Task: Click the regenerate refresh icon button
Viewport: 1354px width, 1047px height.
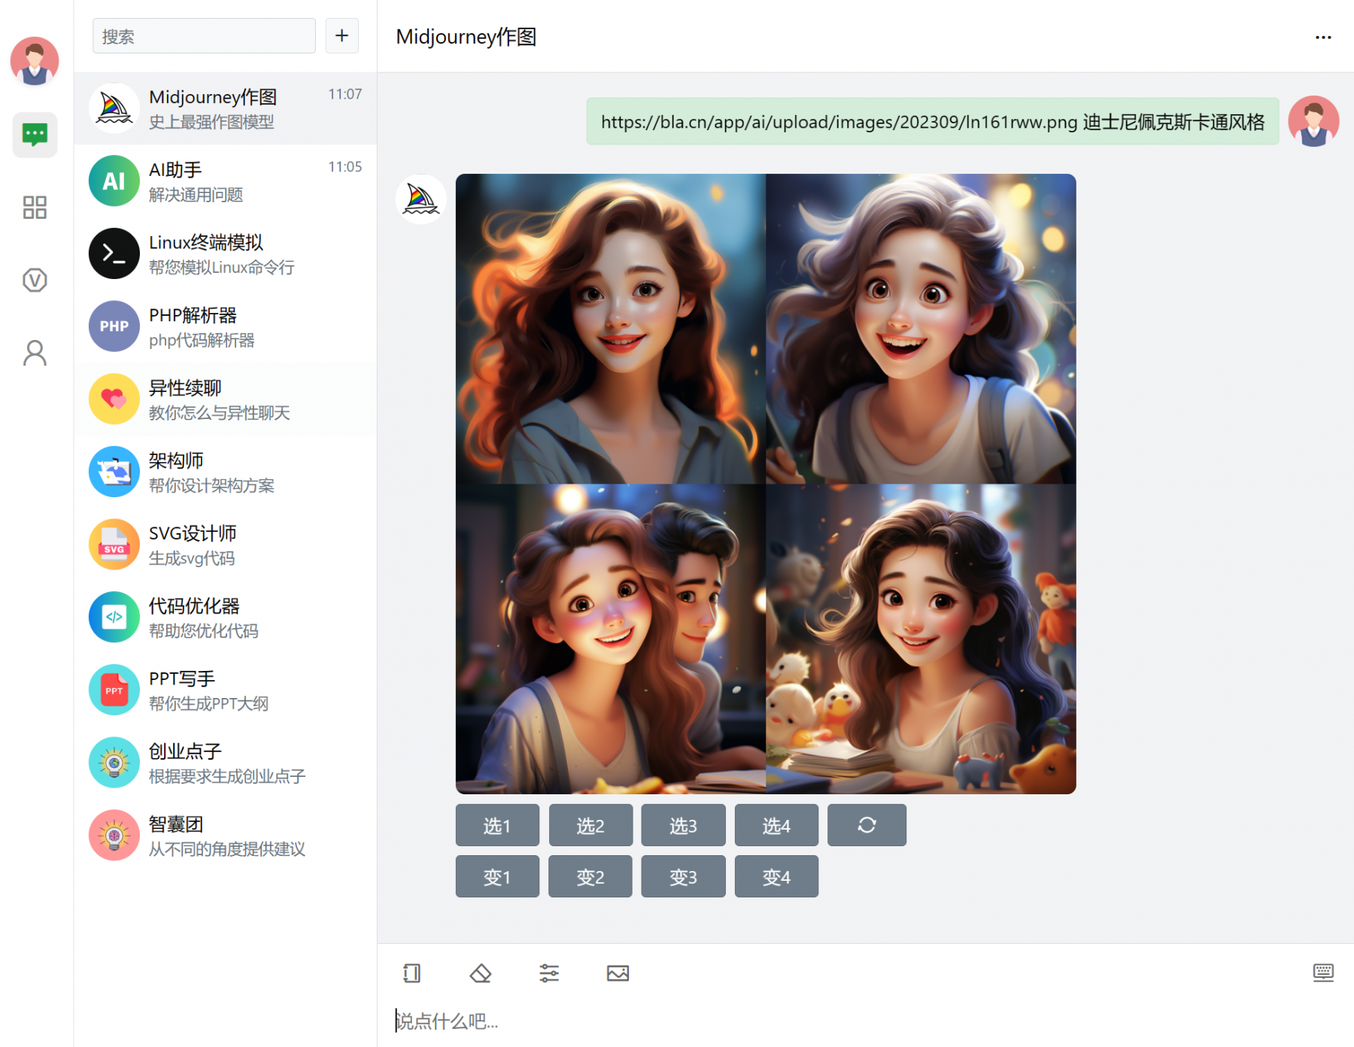Action: click(867, 825)
